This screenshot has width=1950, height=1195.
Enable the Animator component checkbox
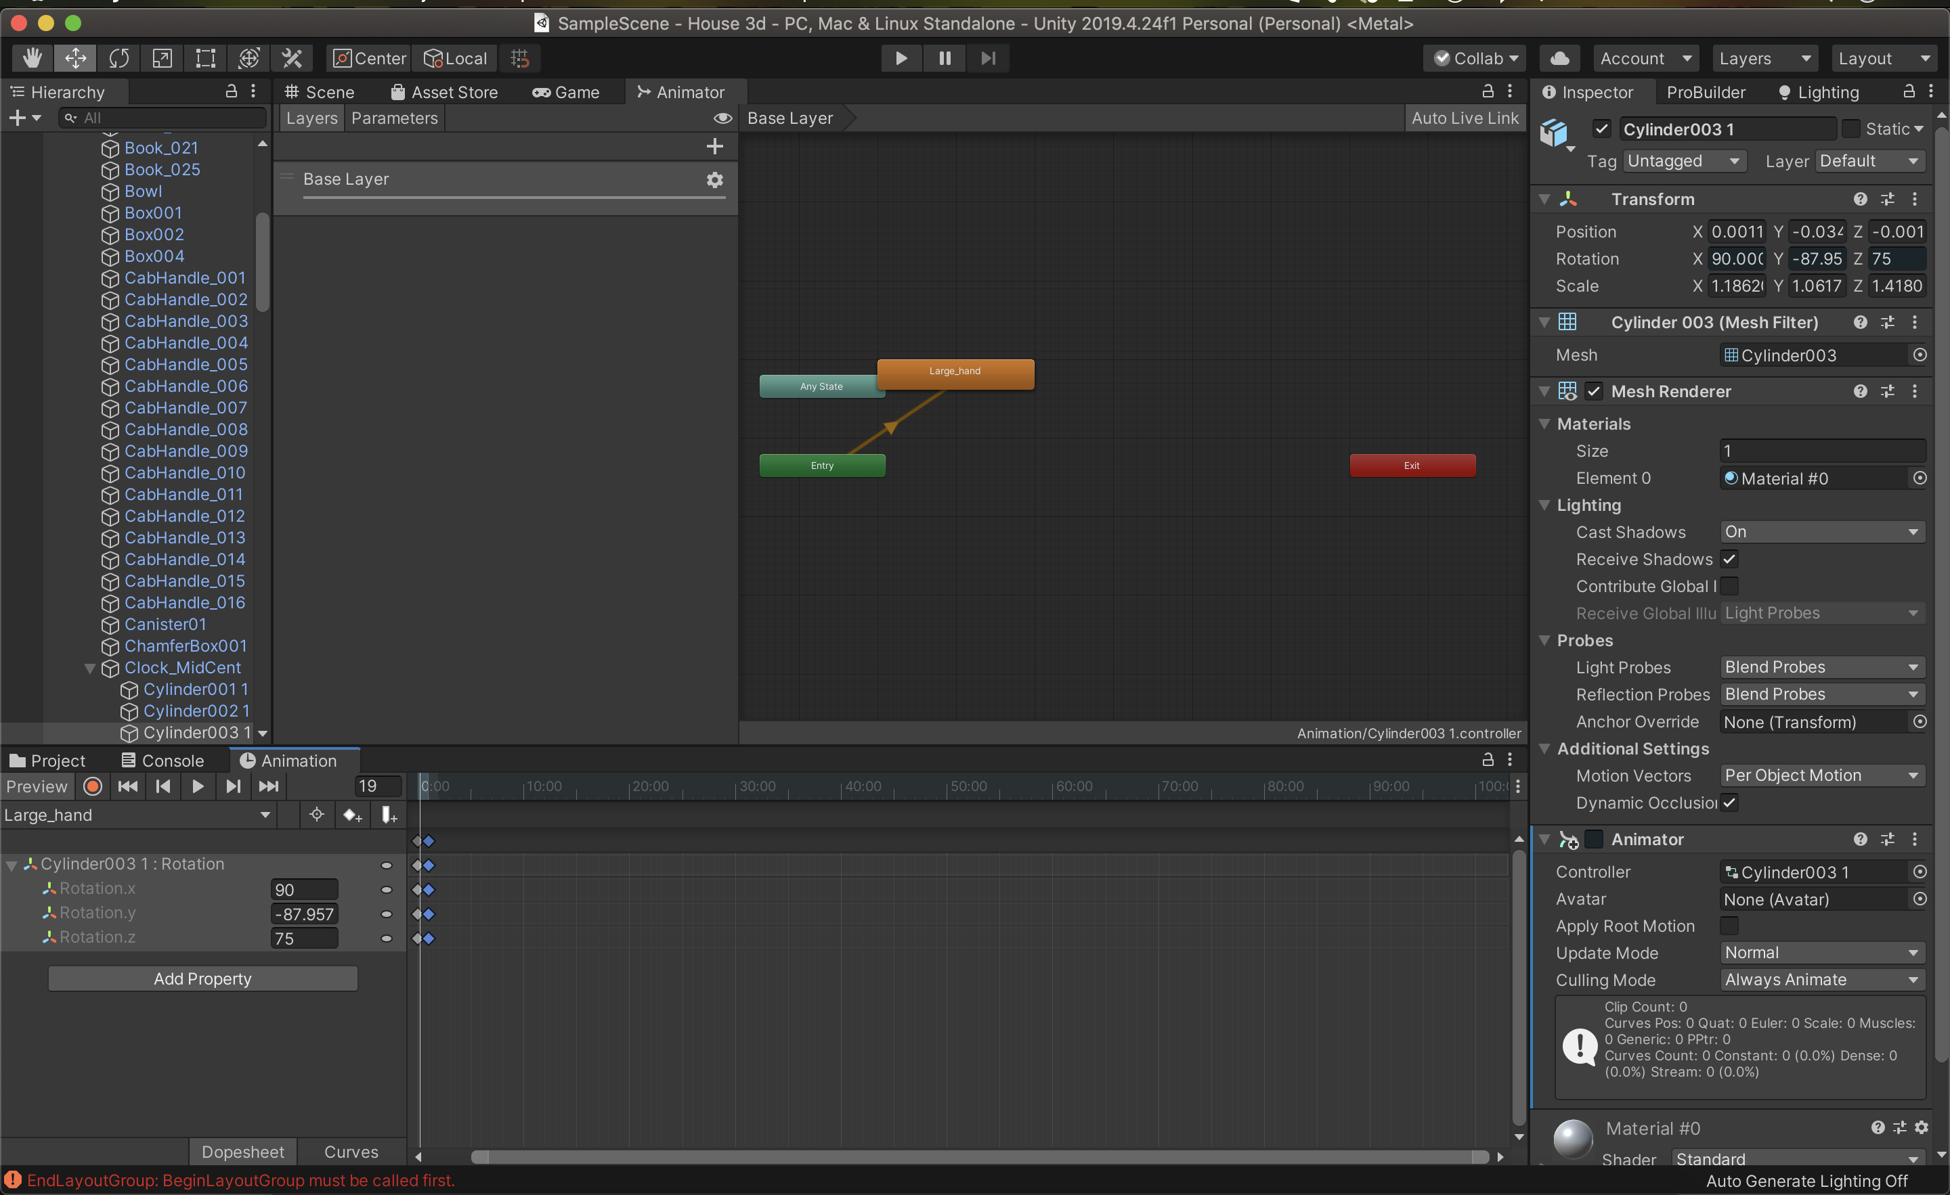click(x=1594, y=839)
